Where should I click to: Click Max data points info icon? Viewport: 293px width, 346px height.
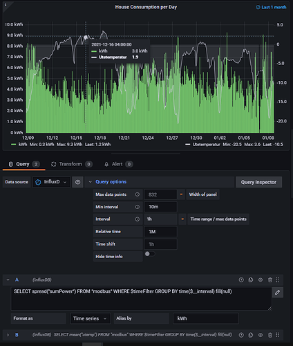(x=138, y=194)
